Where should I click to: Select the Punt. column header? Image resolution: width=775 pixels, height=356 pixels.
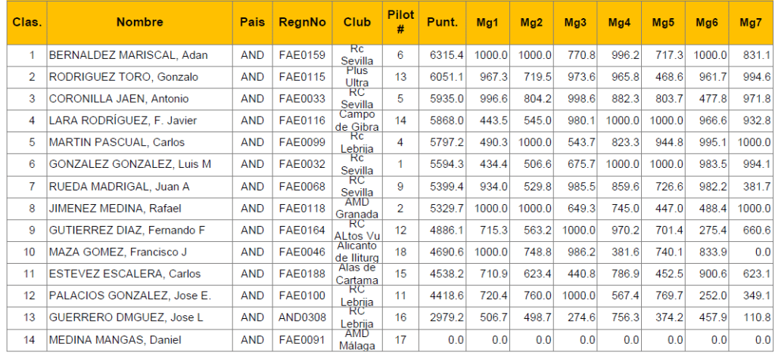(442, 23)
